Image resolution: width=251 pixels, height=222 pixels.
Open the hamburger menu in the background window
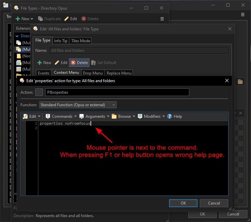[243, 15]
